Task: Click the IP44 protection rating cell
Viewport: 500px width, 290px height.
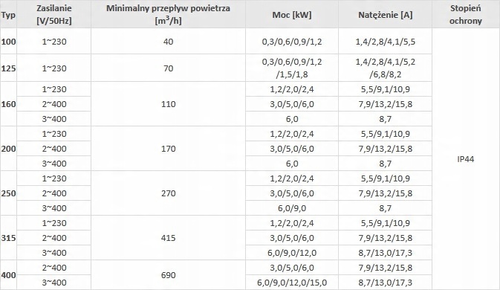Action: click(x=466, y=159)
